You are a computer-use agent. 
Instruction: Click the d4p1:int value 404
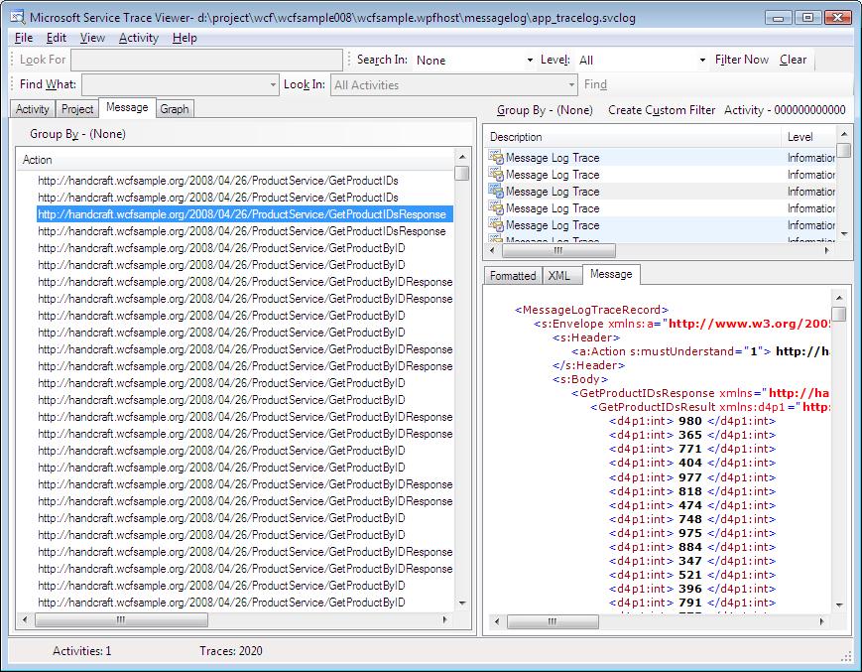point(690,463)
